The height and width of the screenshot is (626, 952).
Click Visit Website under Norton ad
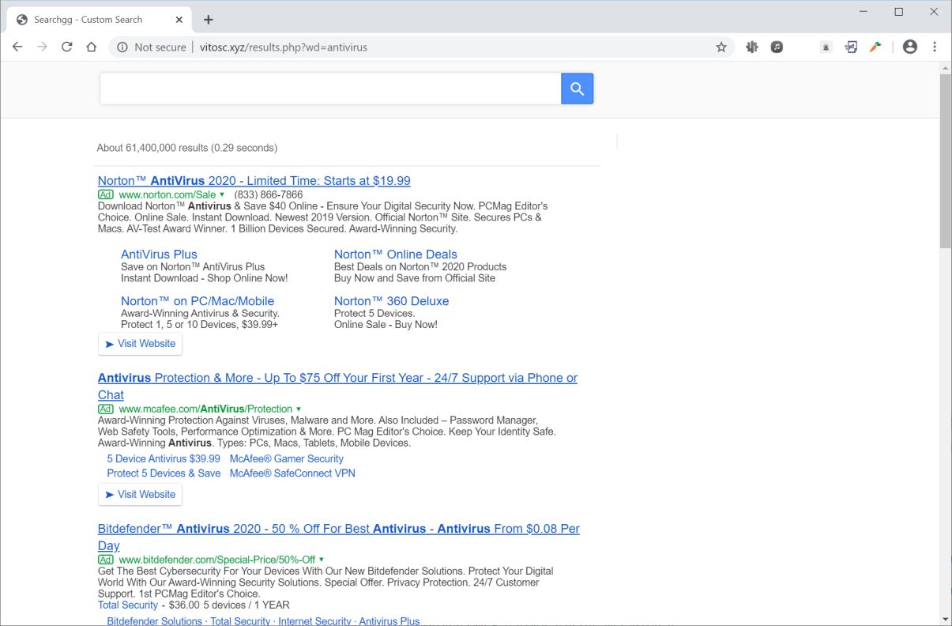141,344
